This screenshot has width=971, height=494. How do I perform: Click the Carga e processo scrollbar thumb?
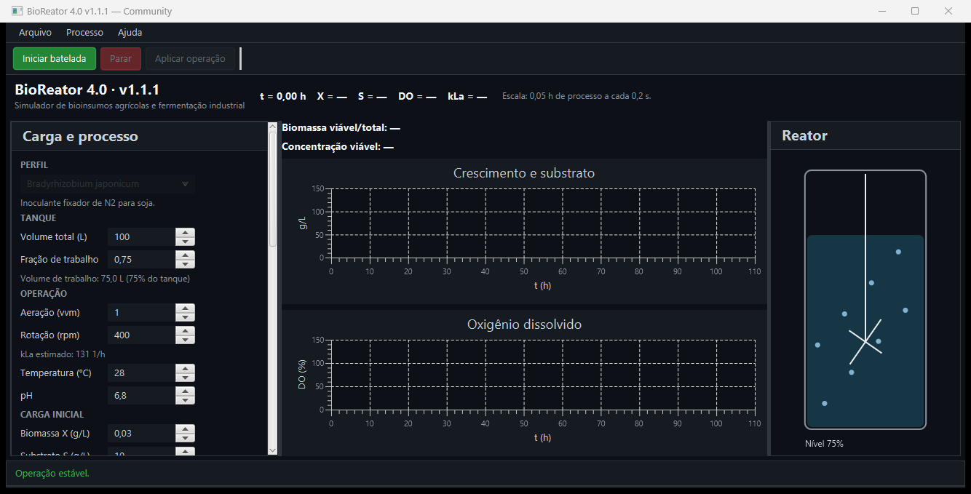click(x=273, y=189)
